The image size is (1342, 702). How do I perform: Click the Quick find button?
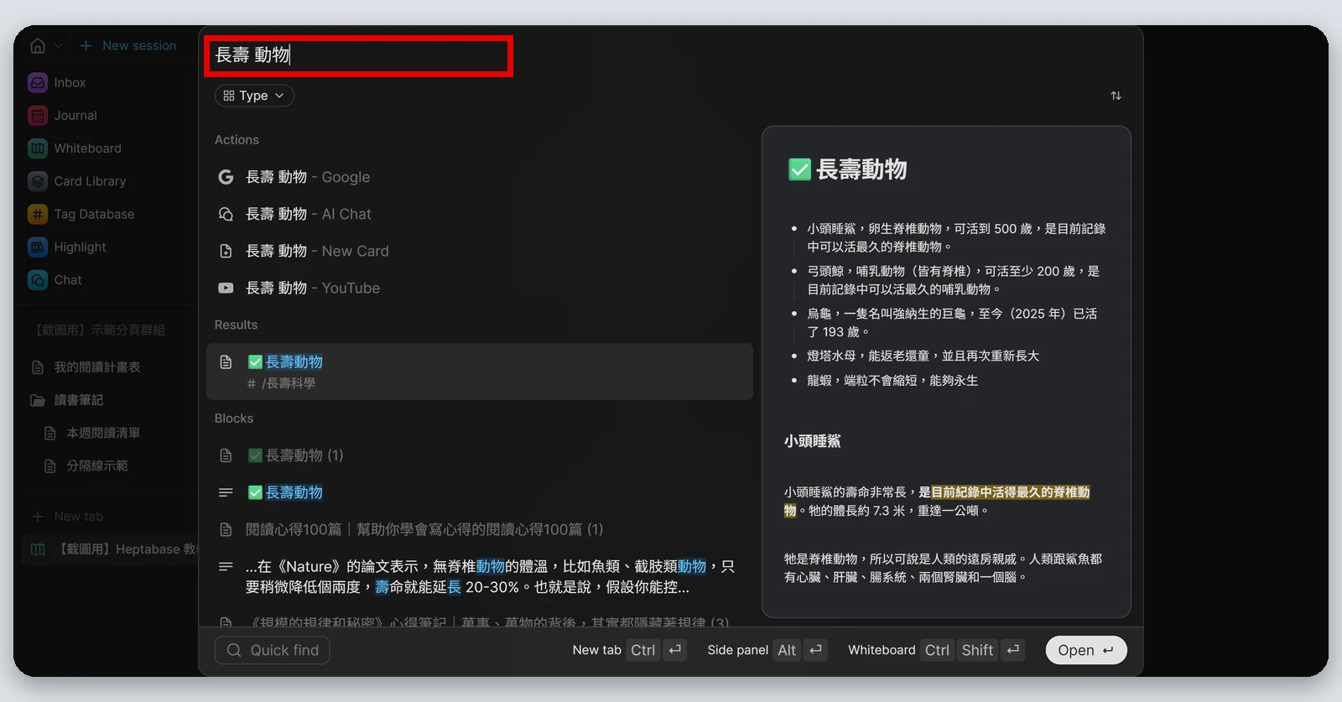(273, 650)
